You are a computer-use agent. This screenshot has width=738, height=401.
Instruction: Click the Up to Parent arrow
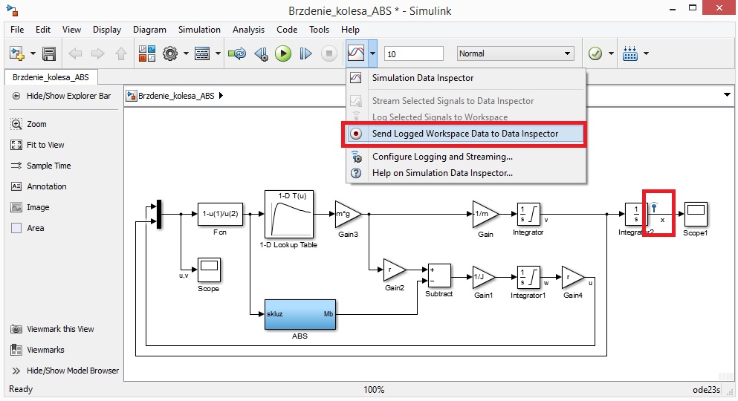(x=121, y=53)
